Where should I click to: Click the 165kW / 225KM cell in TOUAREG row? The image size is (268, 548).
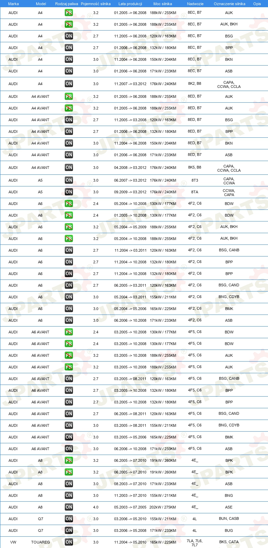(163, 542)
